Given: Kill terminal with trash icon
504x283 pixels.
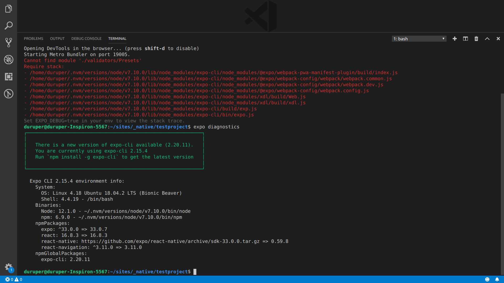Looking at the screenshot, I should click(x=476, y=39).
